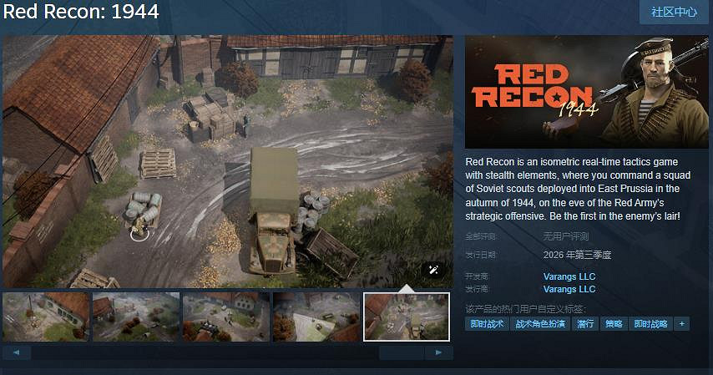This screenshot has width=713, height=375.
Task: Click the 无用户评测 review summary text
Action: point(566,236)
